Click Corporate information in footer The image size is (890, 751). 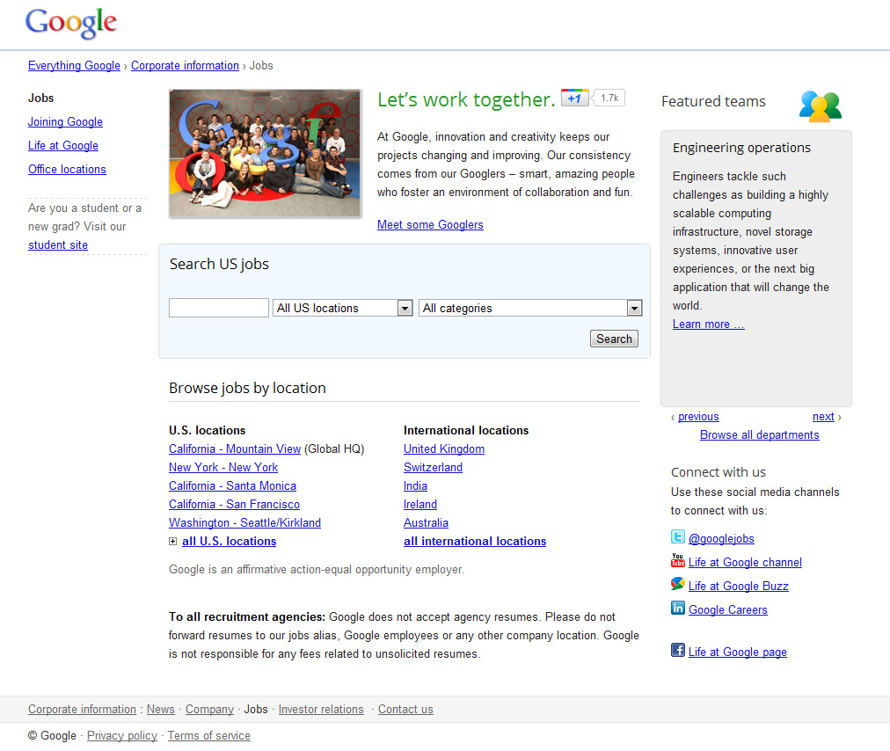tap(83, 710)
